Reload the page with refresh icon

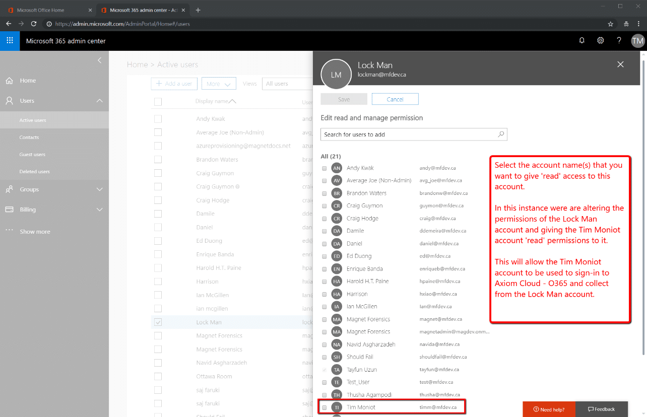34,24
